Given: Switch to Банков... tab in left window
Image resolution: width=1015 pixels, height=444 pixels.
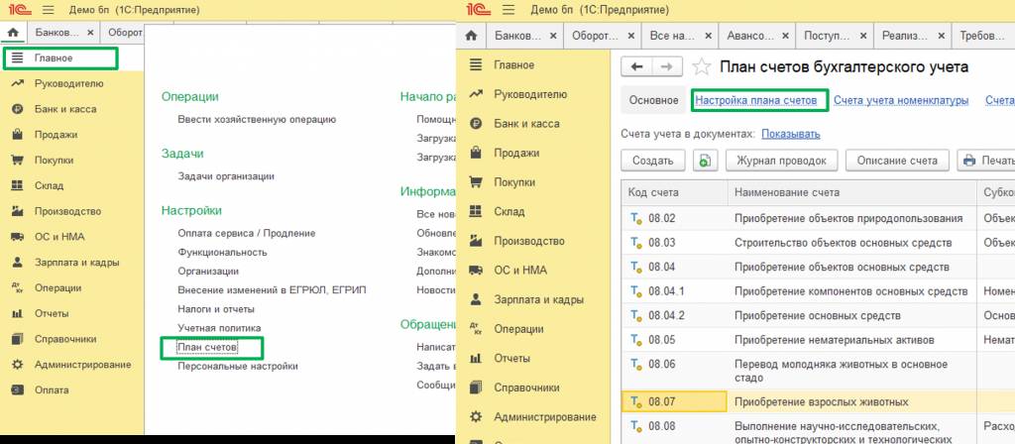Looking at the screenshot, I should click(x=56, y=32).
